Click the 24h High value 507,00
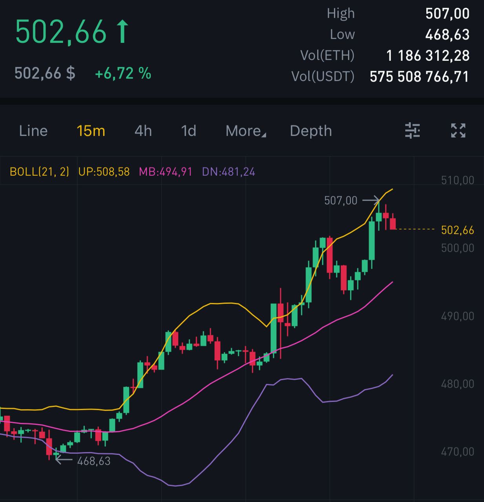The image size is (484, 502). tap(447, 14)
